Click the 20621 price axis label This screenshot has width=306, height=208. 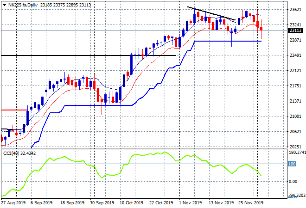coord(295,132)
